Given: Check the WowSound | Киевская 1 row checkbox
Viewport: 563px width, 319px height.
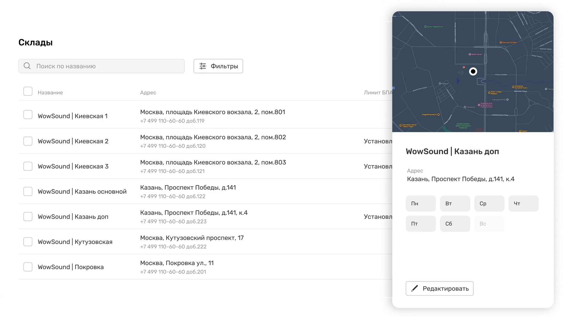Looking at the screenshot, I should [x=28, y=115].
